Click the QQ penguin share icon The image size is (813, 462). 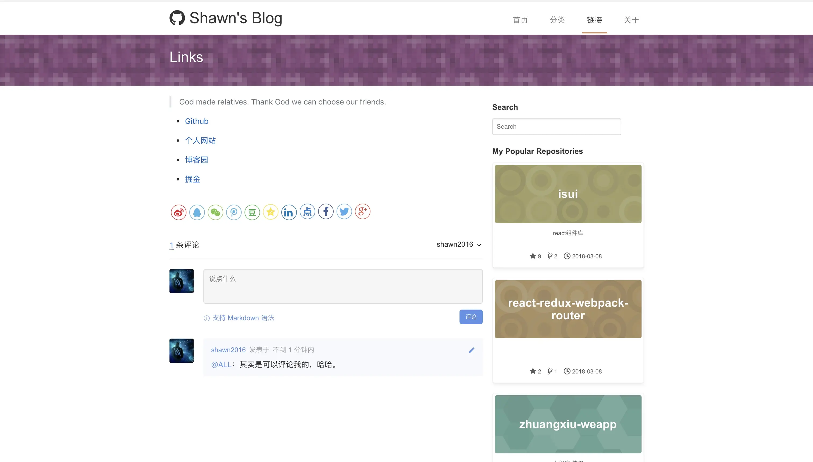coord(197,212)
